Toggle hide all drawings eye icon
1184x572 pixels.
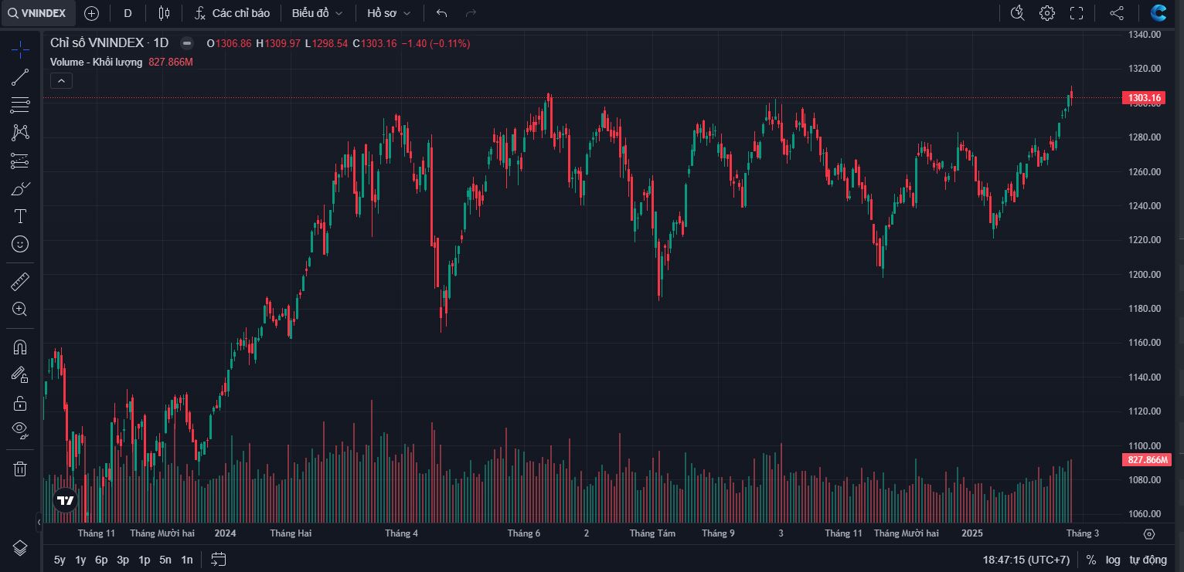20,429
